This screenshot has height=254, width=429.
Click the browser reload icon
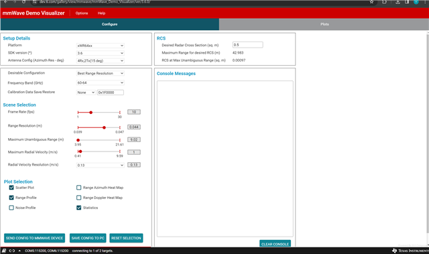[x=24, y=1]
